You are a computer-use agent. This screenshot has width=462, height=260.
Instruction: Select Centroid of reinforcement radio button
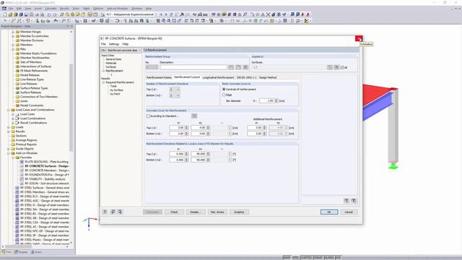click(224, 89)
